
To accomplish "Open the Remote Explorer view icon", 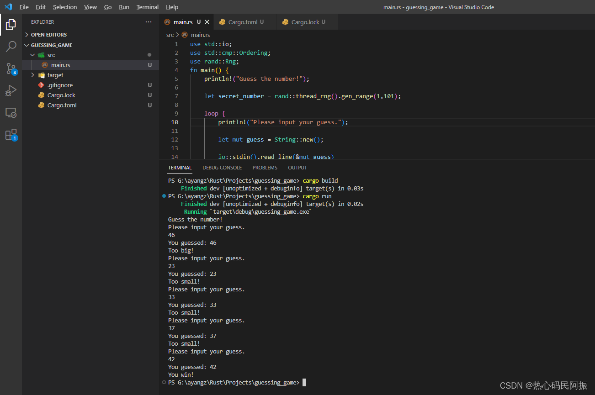I will pyautogui.click(x=11, y=112).
